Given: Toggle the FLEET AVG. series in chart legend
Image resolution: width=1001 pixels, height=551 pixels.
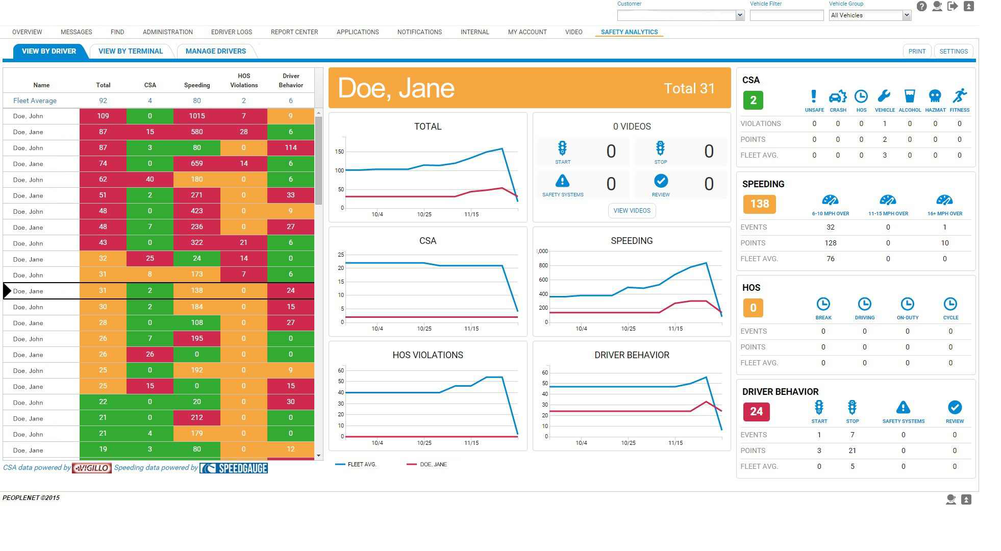Looking at the screenshot, I should tap(362, 464).
